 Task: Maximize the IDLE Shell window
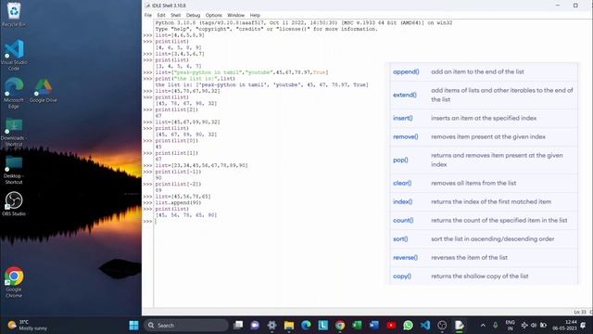coord(575,6)
